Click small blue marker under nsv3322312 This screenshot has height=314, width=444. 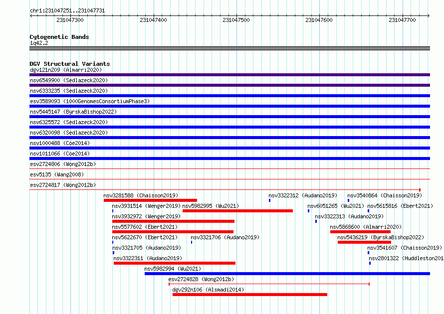[269, 200]
